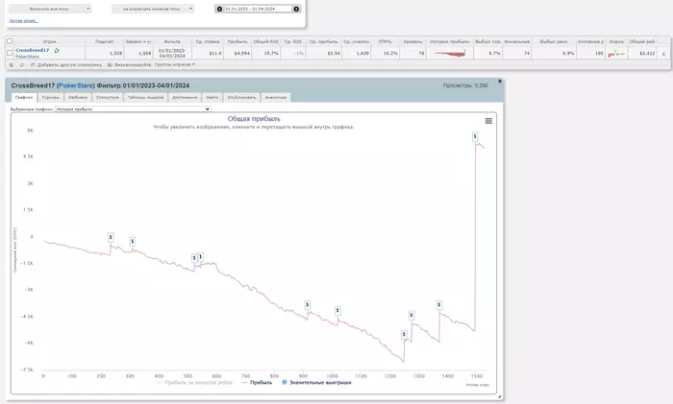Viewport: 673px width, 404px height.
Task: Switch to the Графики tab
Action: (24, 97)
